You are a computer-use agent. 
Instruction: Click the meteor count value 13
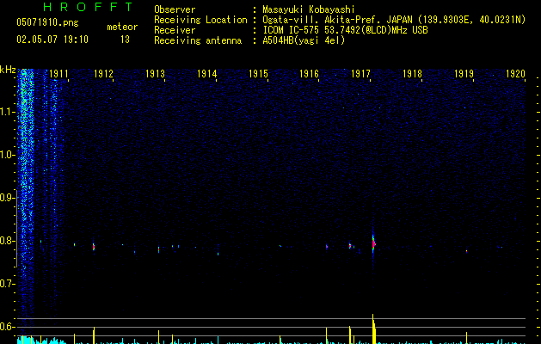click(125, 40)
